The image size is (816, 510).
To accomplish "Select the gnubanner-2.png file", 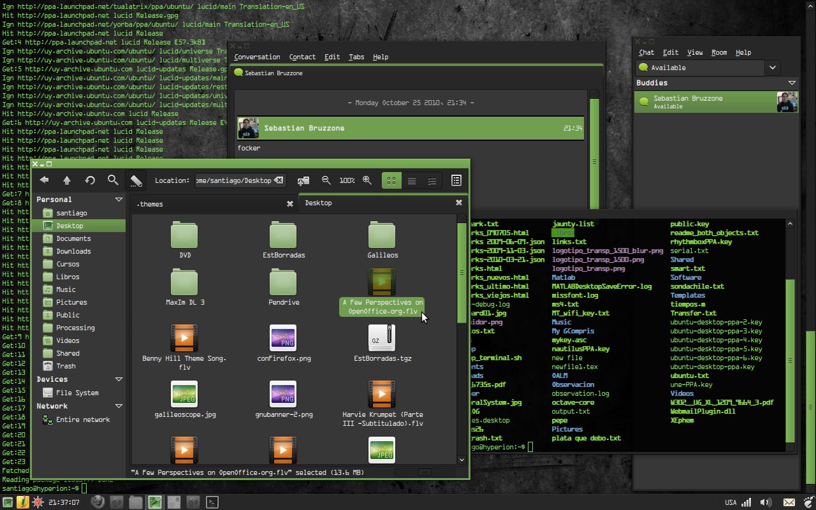I will [x=283, y=394].
